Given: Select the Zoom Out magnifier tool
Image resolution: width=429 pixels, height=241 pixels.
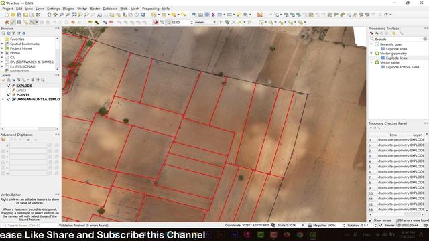Looking at the screenshot, I should 68,15.
